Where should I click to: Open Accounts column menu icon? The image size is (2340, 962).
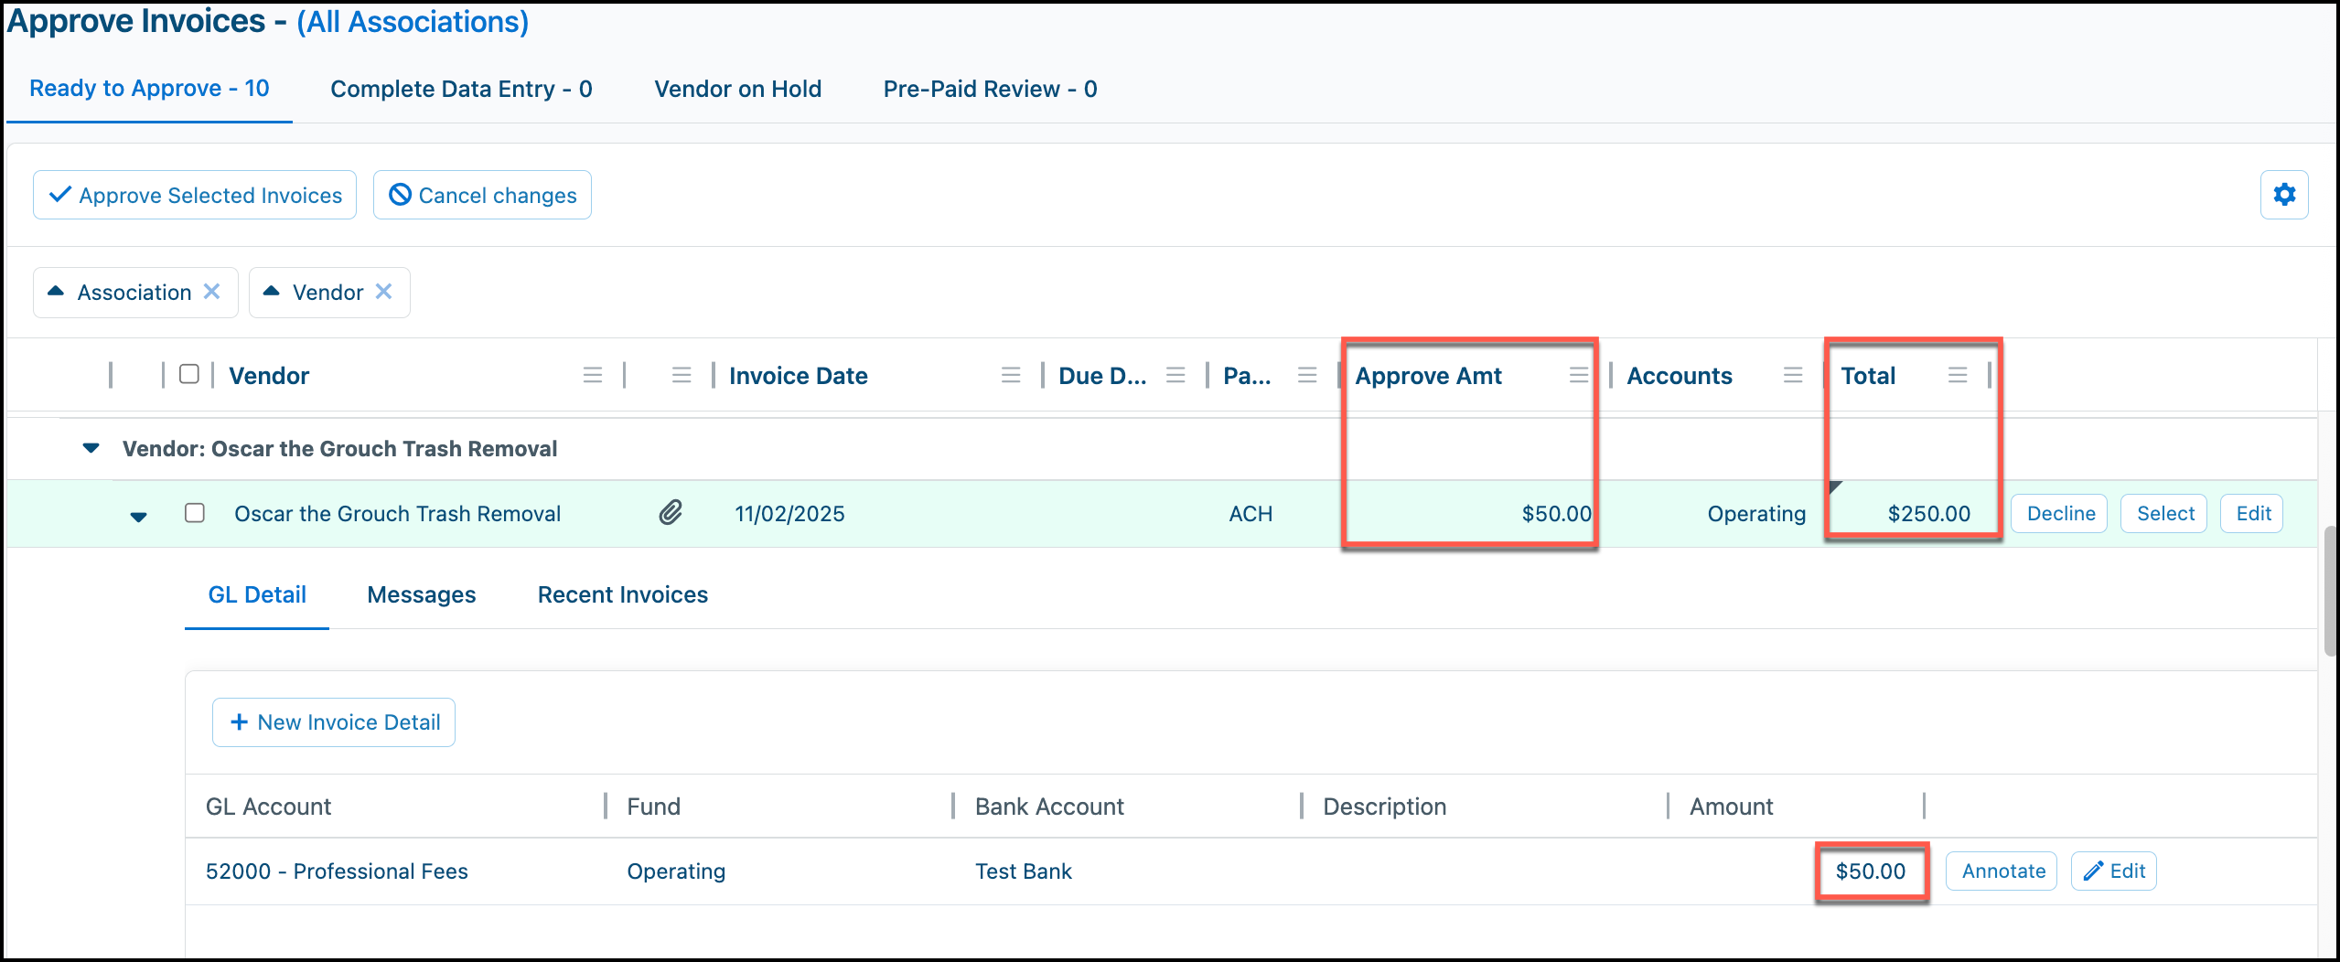(x=1793, y=376)
